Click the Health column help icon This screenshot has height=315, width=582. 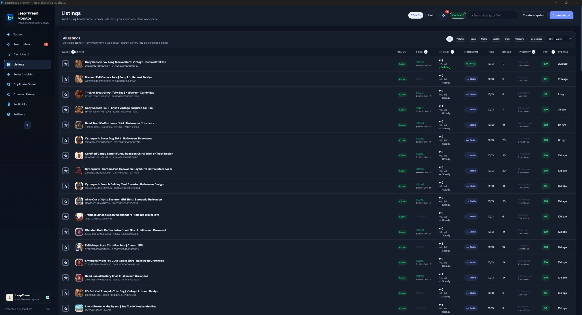[553, 52]
